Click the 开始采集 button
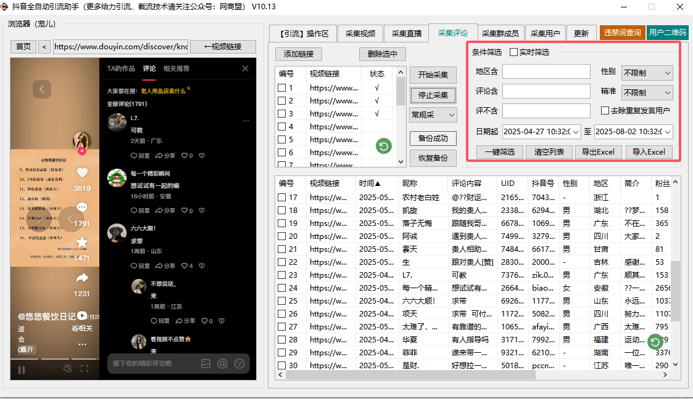Screen dimensions: 693x399 click(433, 75)
